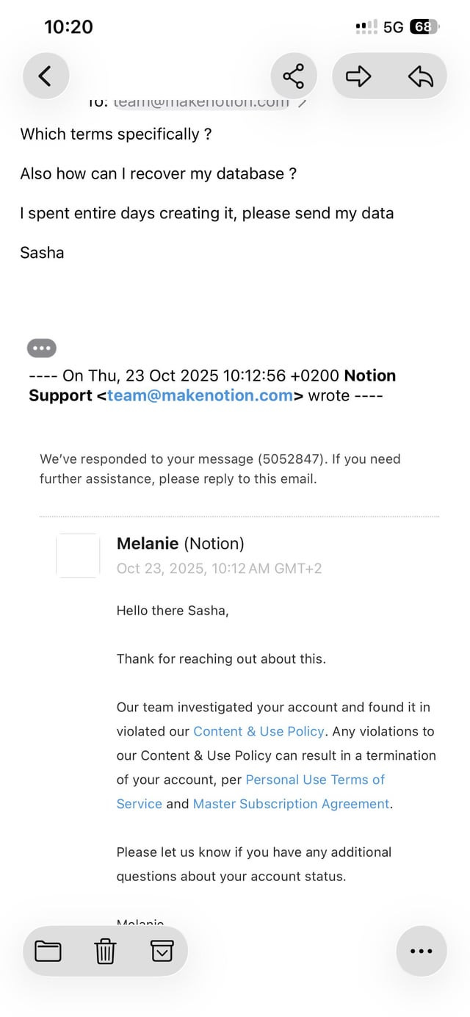Move the email to a folder

(x=48, y=950)
